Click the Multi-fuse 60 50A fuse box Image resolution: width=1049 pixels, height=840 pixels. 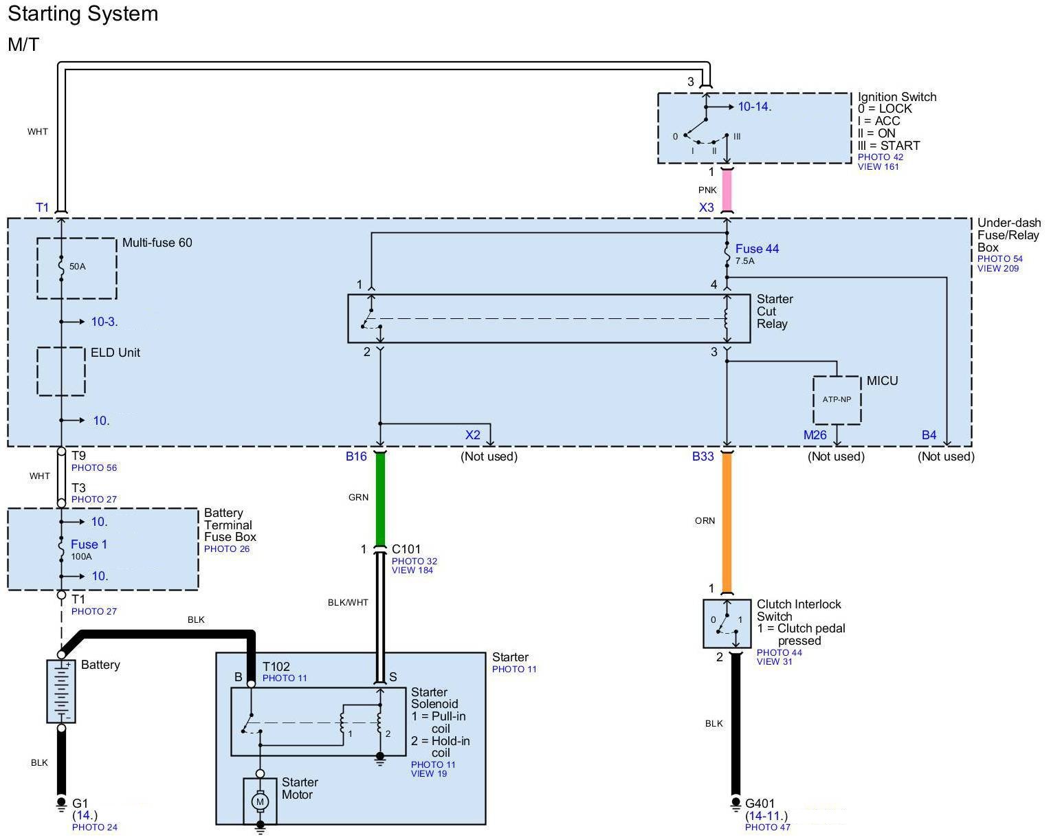pos(76,268)
